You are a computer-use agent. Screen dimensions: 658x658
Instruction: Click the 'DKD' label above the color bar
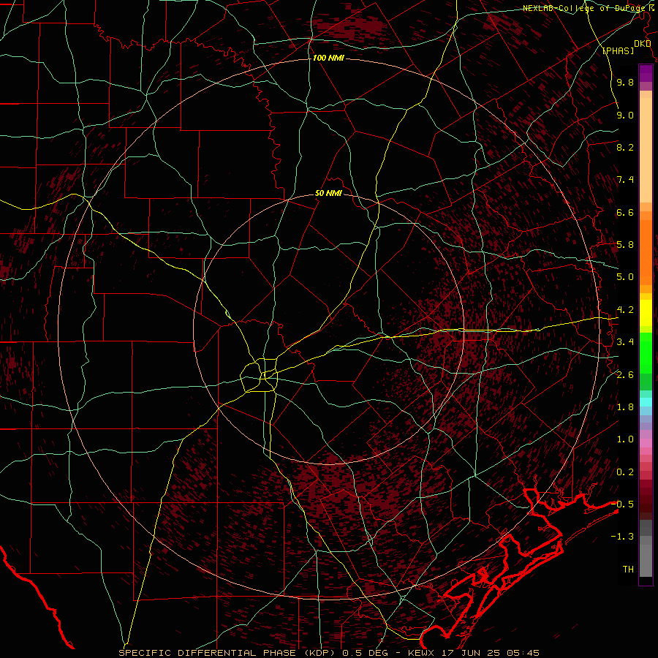(642, 44)
